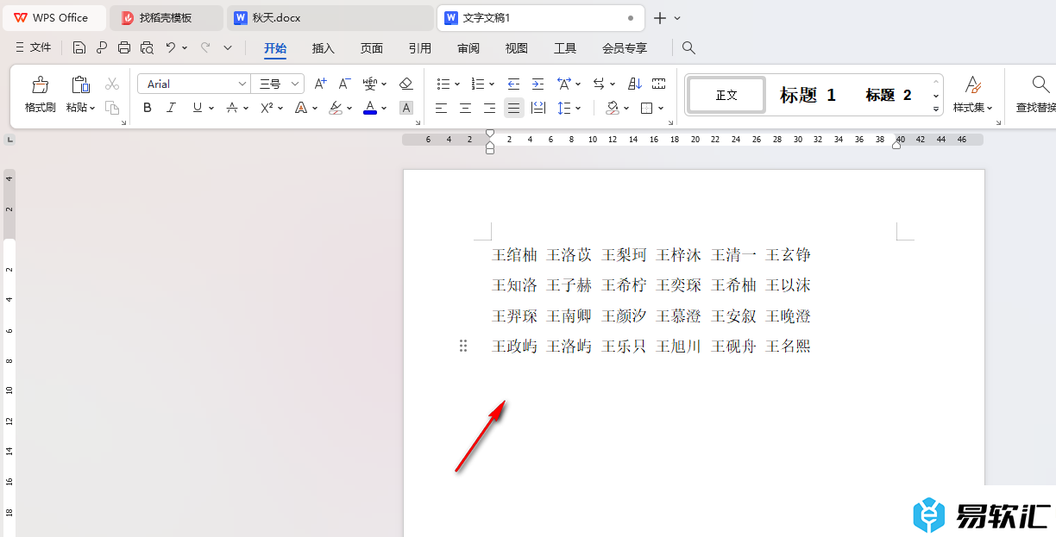Increase indent icon in paragraph group

point(537,84)
